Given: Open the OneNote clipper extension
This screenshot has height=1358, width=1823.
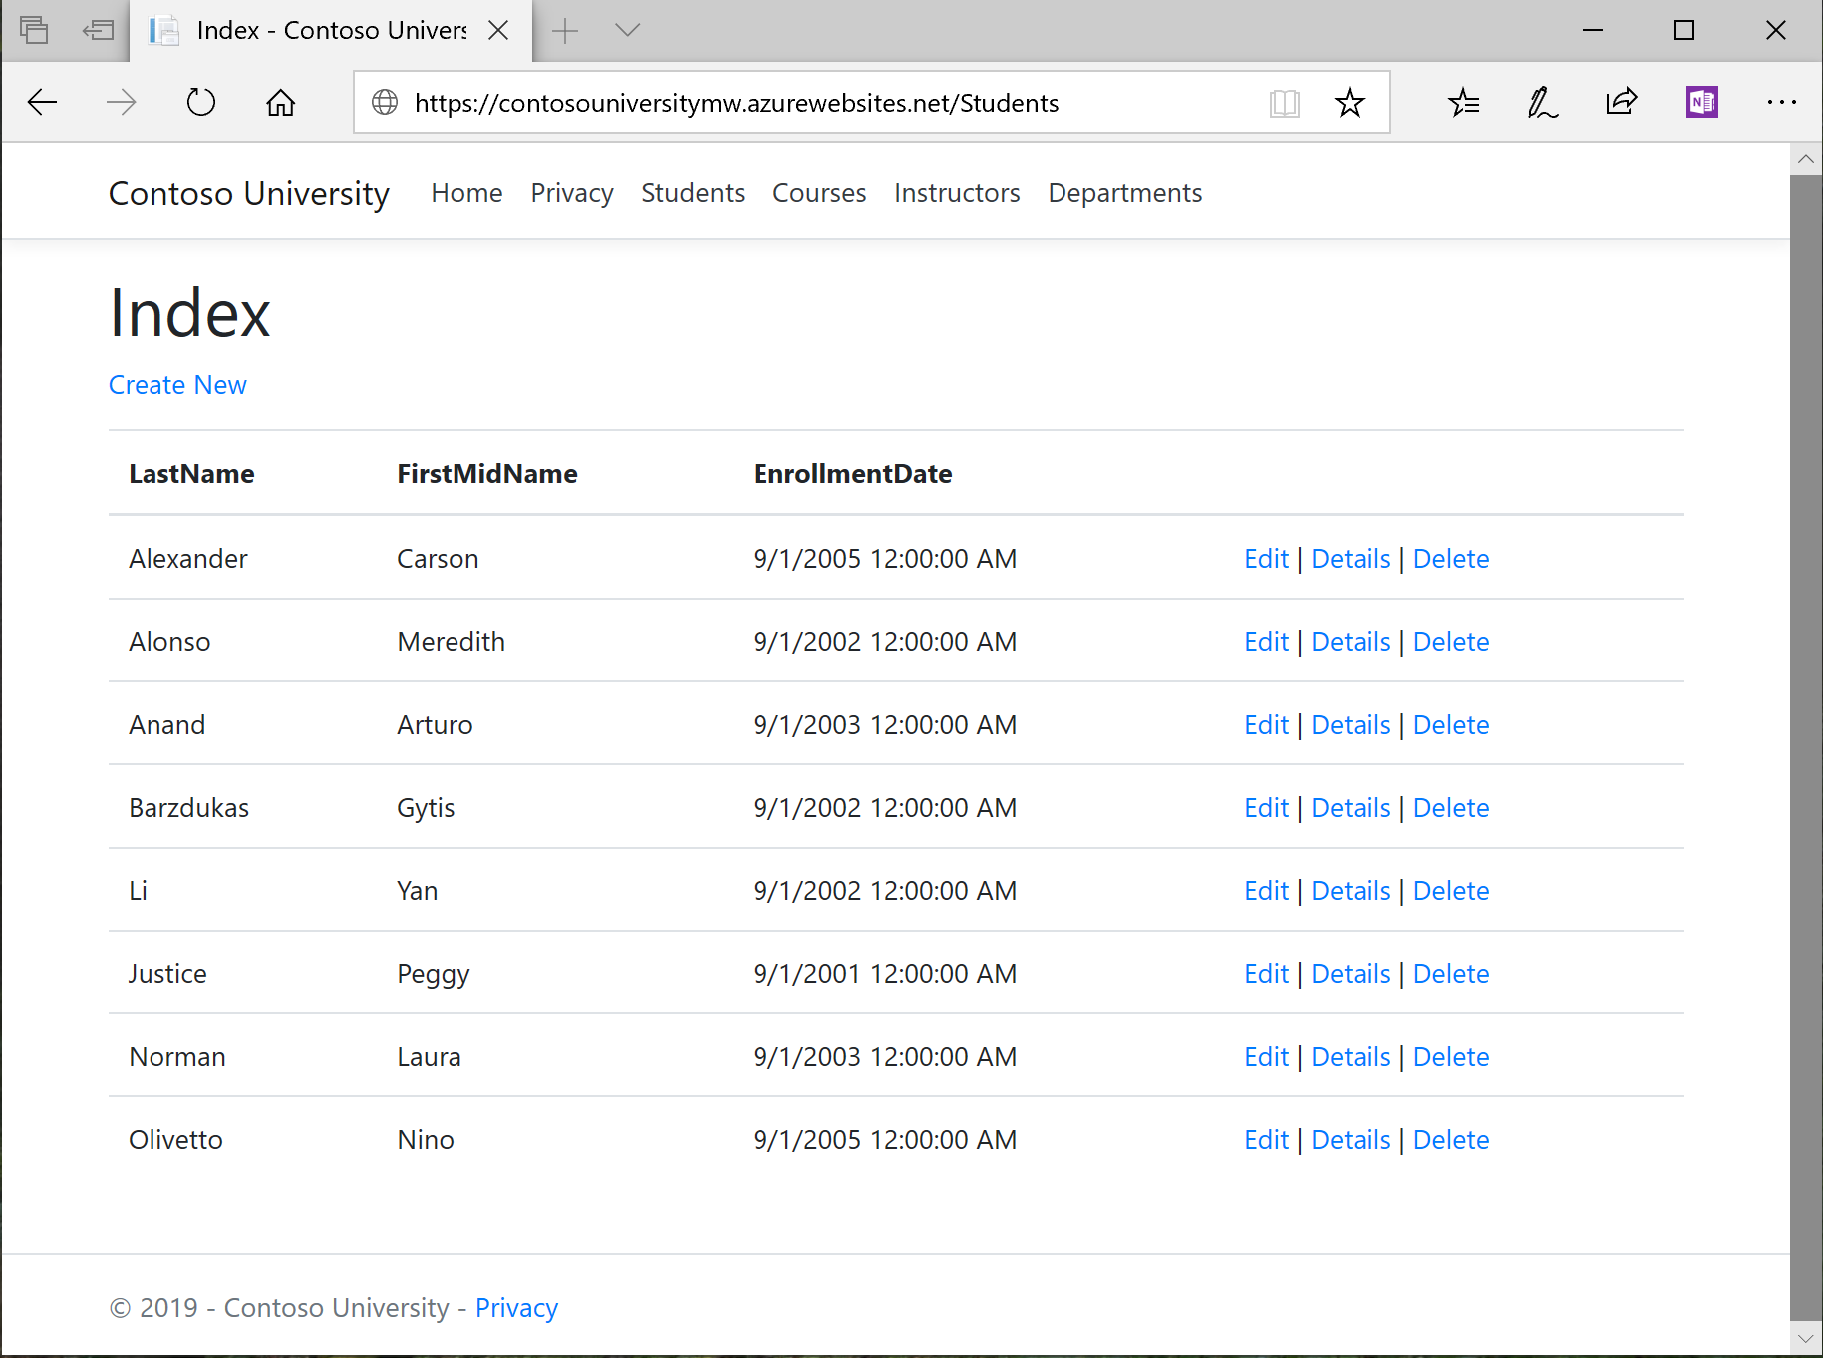Looking at the screenshot, I should [x=1701, y=102].
